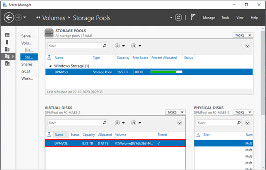The width and height of the screenshot is (266, 170).
Task: Collapse the Windows Storage group
Action: [51, 66]
